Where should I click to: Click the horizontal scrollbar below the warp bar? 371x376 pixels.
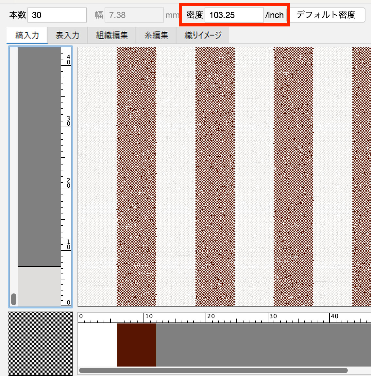coord(213,370)
